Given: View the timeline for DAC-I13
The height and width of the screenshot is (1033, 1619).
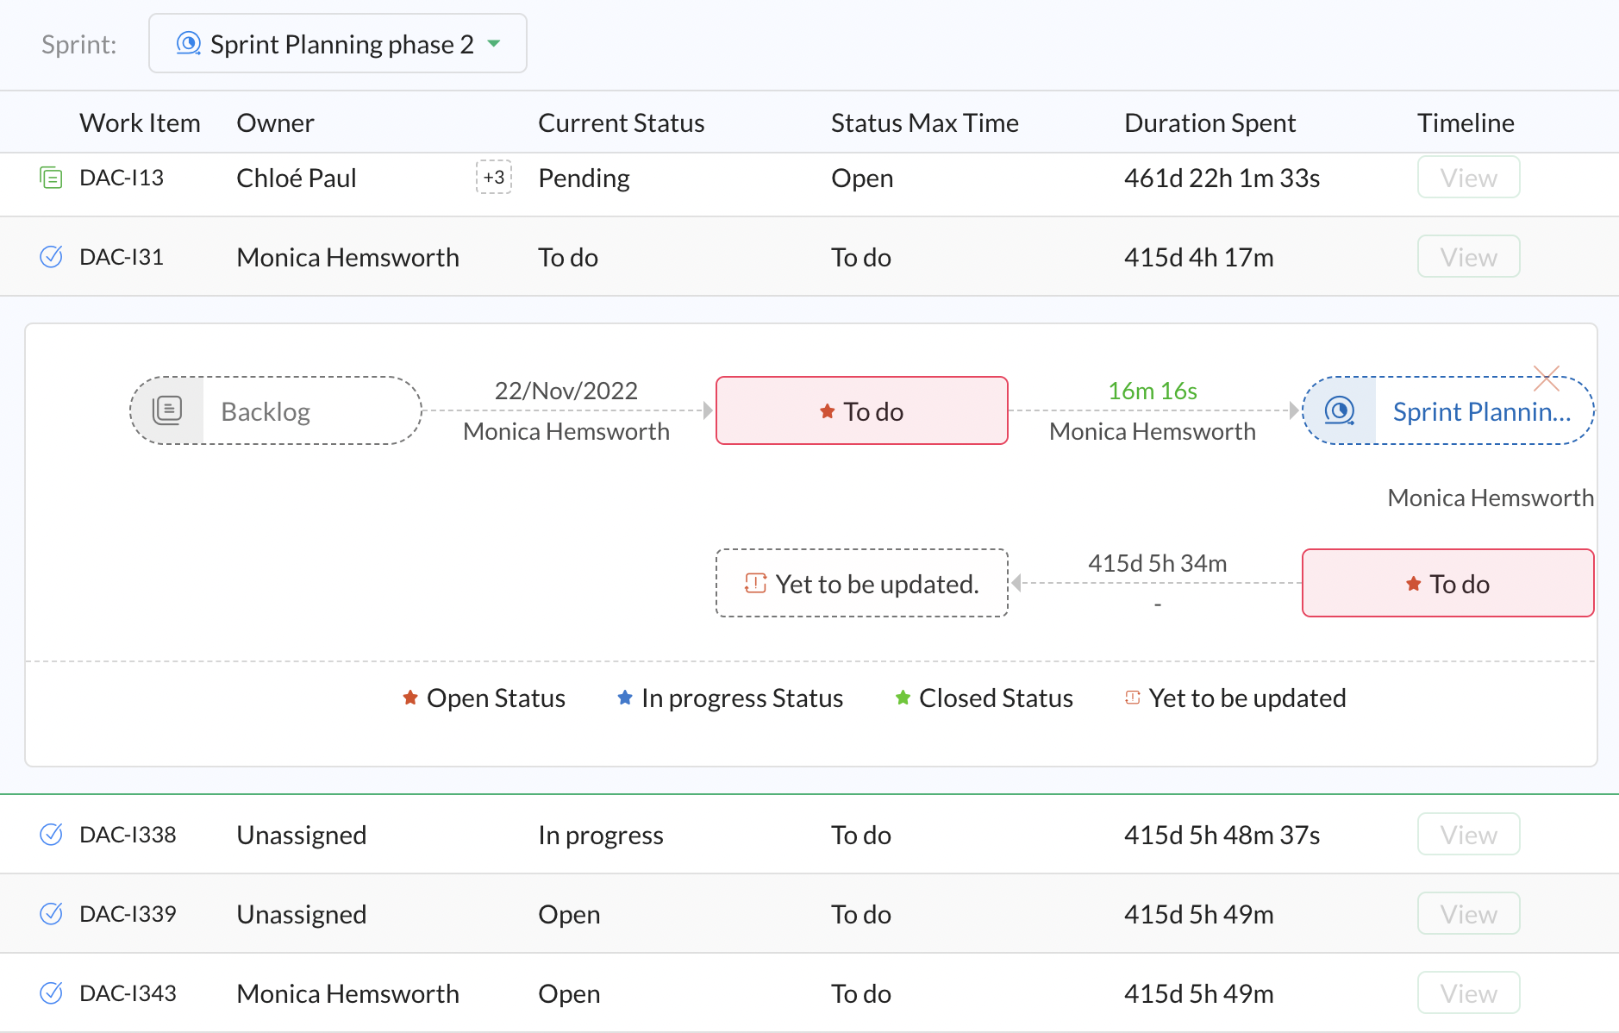Looking at the screenshot, I should click(1468, 178).
